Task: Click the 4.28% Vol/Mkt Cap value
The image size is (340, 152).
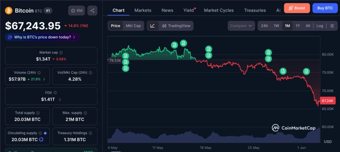Action: (75, 79)
